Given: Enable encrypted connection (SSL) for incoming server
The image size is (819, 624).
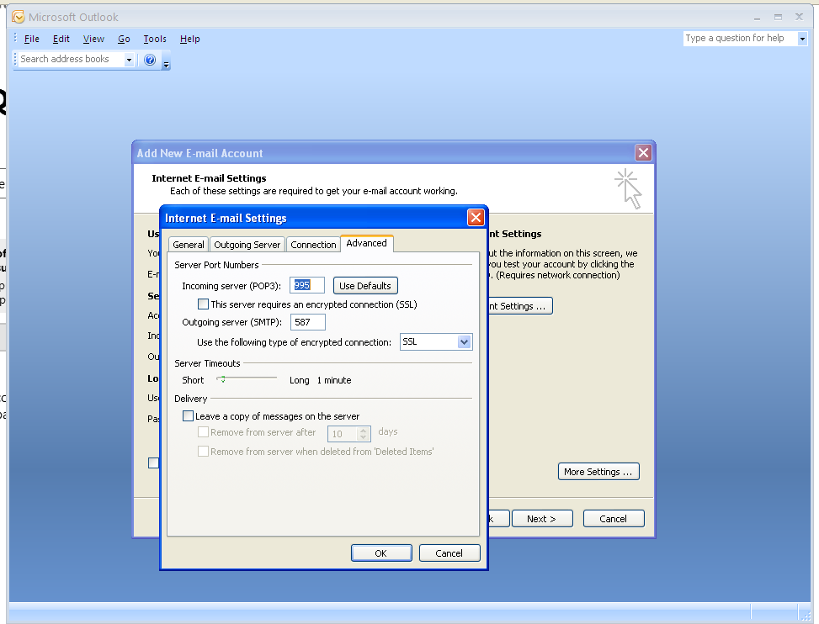Looking at the screenshot, I should tap(203, 304).
